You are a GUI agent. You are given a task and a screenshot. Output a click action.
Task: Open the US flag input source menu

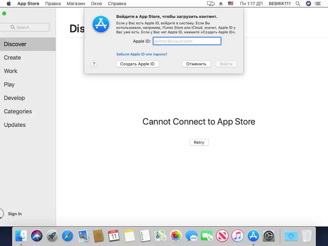pos(231,4)
